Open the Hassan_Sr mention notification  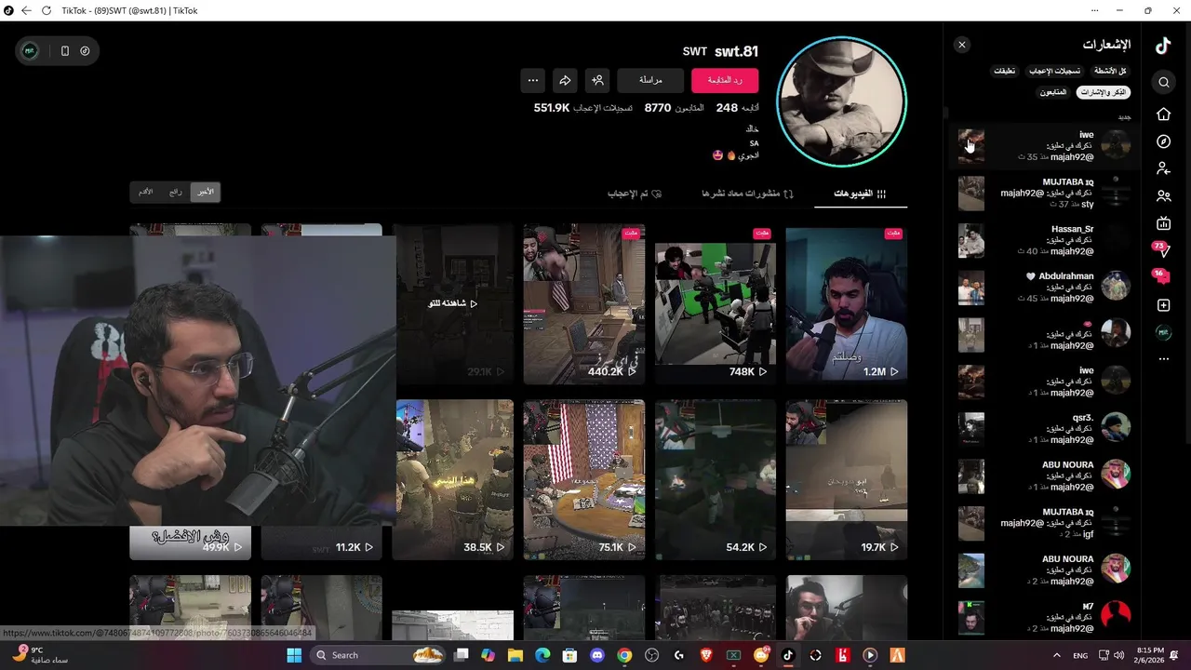[x=1044, y=240]
